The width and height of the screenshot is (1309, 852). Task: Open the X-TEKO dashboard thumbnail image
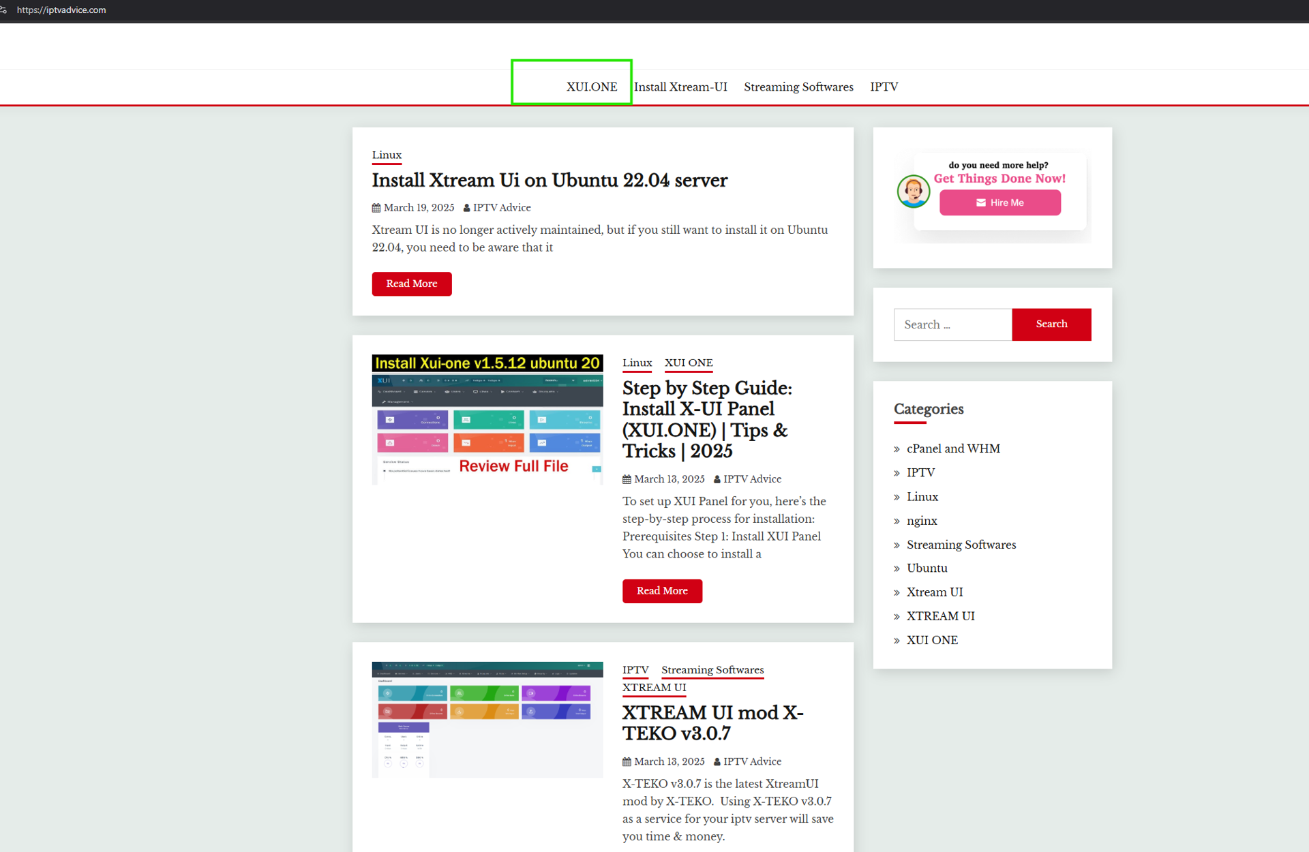point(487,720)
